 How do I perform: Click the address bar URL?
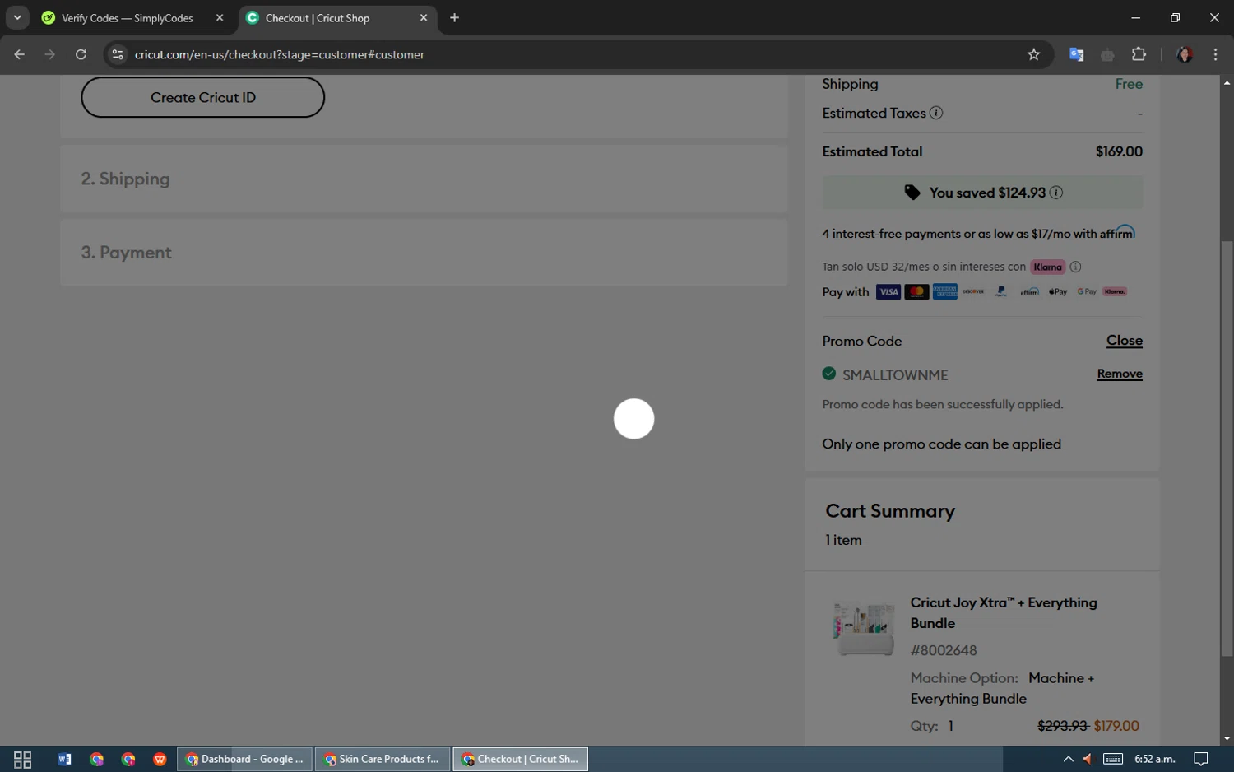tap(280, 54)
